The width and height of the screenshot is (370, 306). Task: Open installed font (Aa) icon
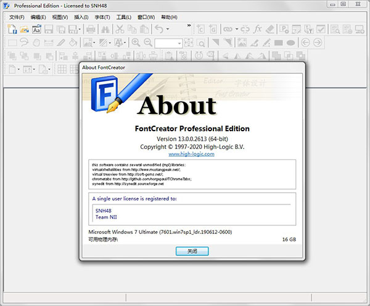pyautogui.click(x=36, y=29)
